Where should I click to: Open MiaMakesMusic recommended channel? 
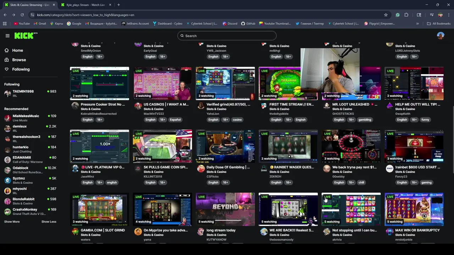30,118
